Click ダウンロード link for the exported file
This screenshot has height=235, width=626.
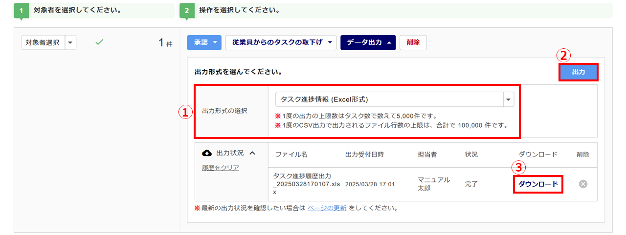pyautogui.click(x=538, y=184)
